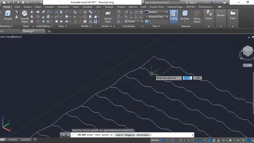Toggle the MODEL space button

tap(155, 140)
